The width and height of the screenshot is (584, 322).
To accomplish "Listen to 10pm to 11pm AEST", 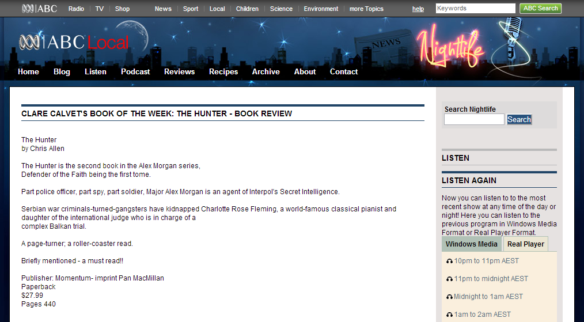I will point(487,261).
